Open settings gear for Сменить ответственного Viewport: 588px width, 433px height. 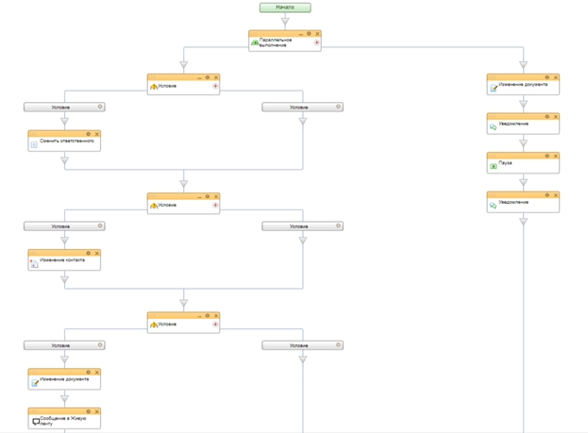tap(88, 134)
